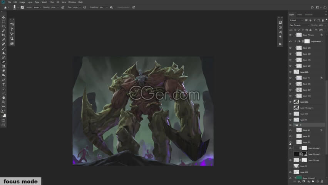Open the Filter menu

[52, 2]
